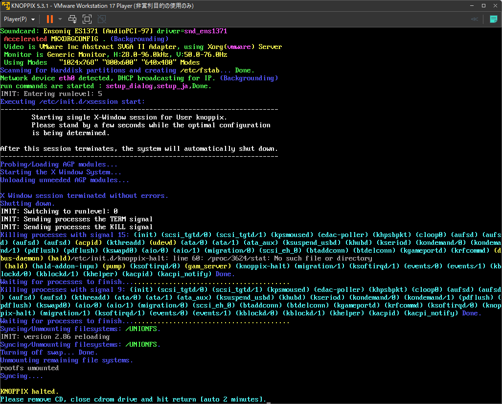Click 'INIT: Sending processes the KILL signal'
Viewport: 502px width, 404px height.
tap(76, 227)
